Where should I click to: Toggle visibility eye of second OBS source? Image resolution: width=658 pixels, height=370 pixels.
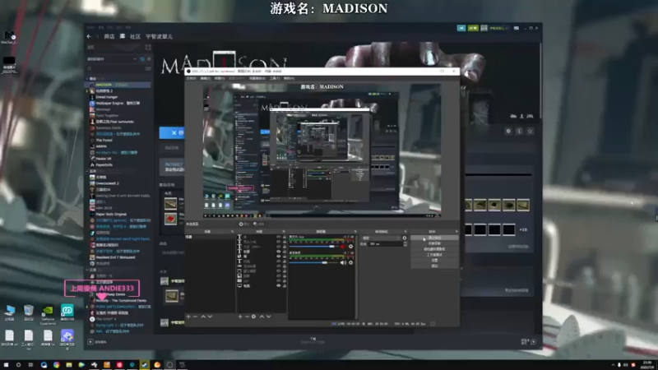tap(278, 242)
